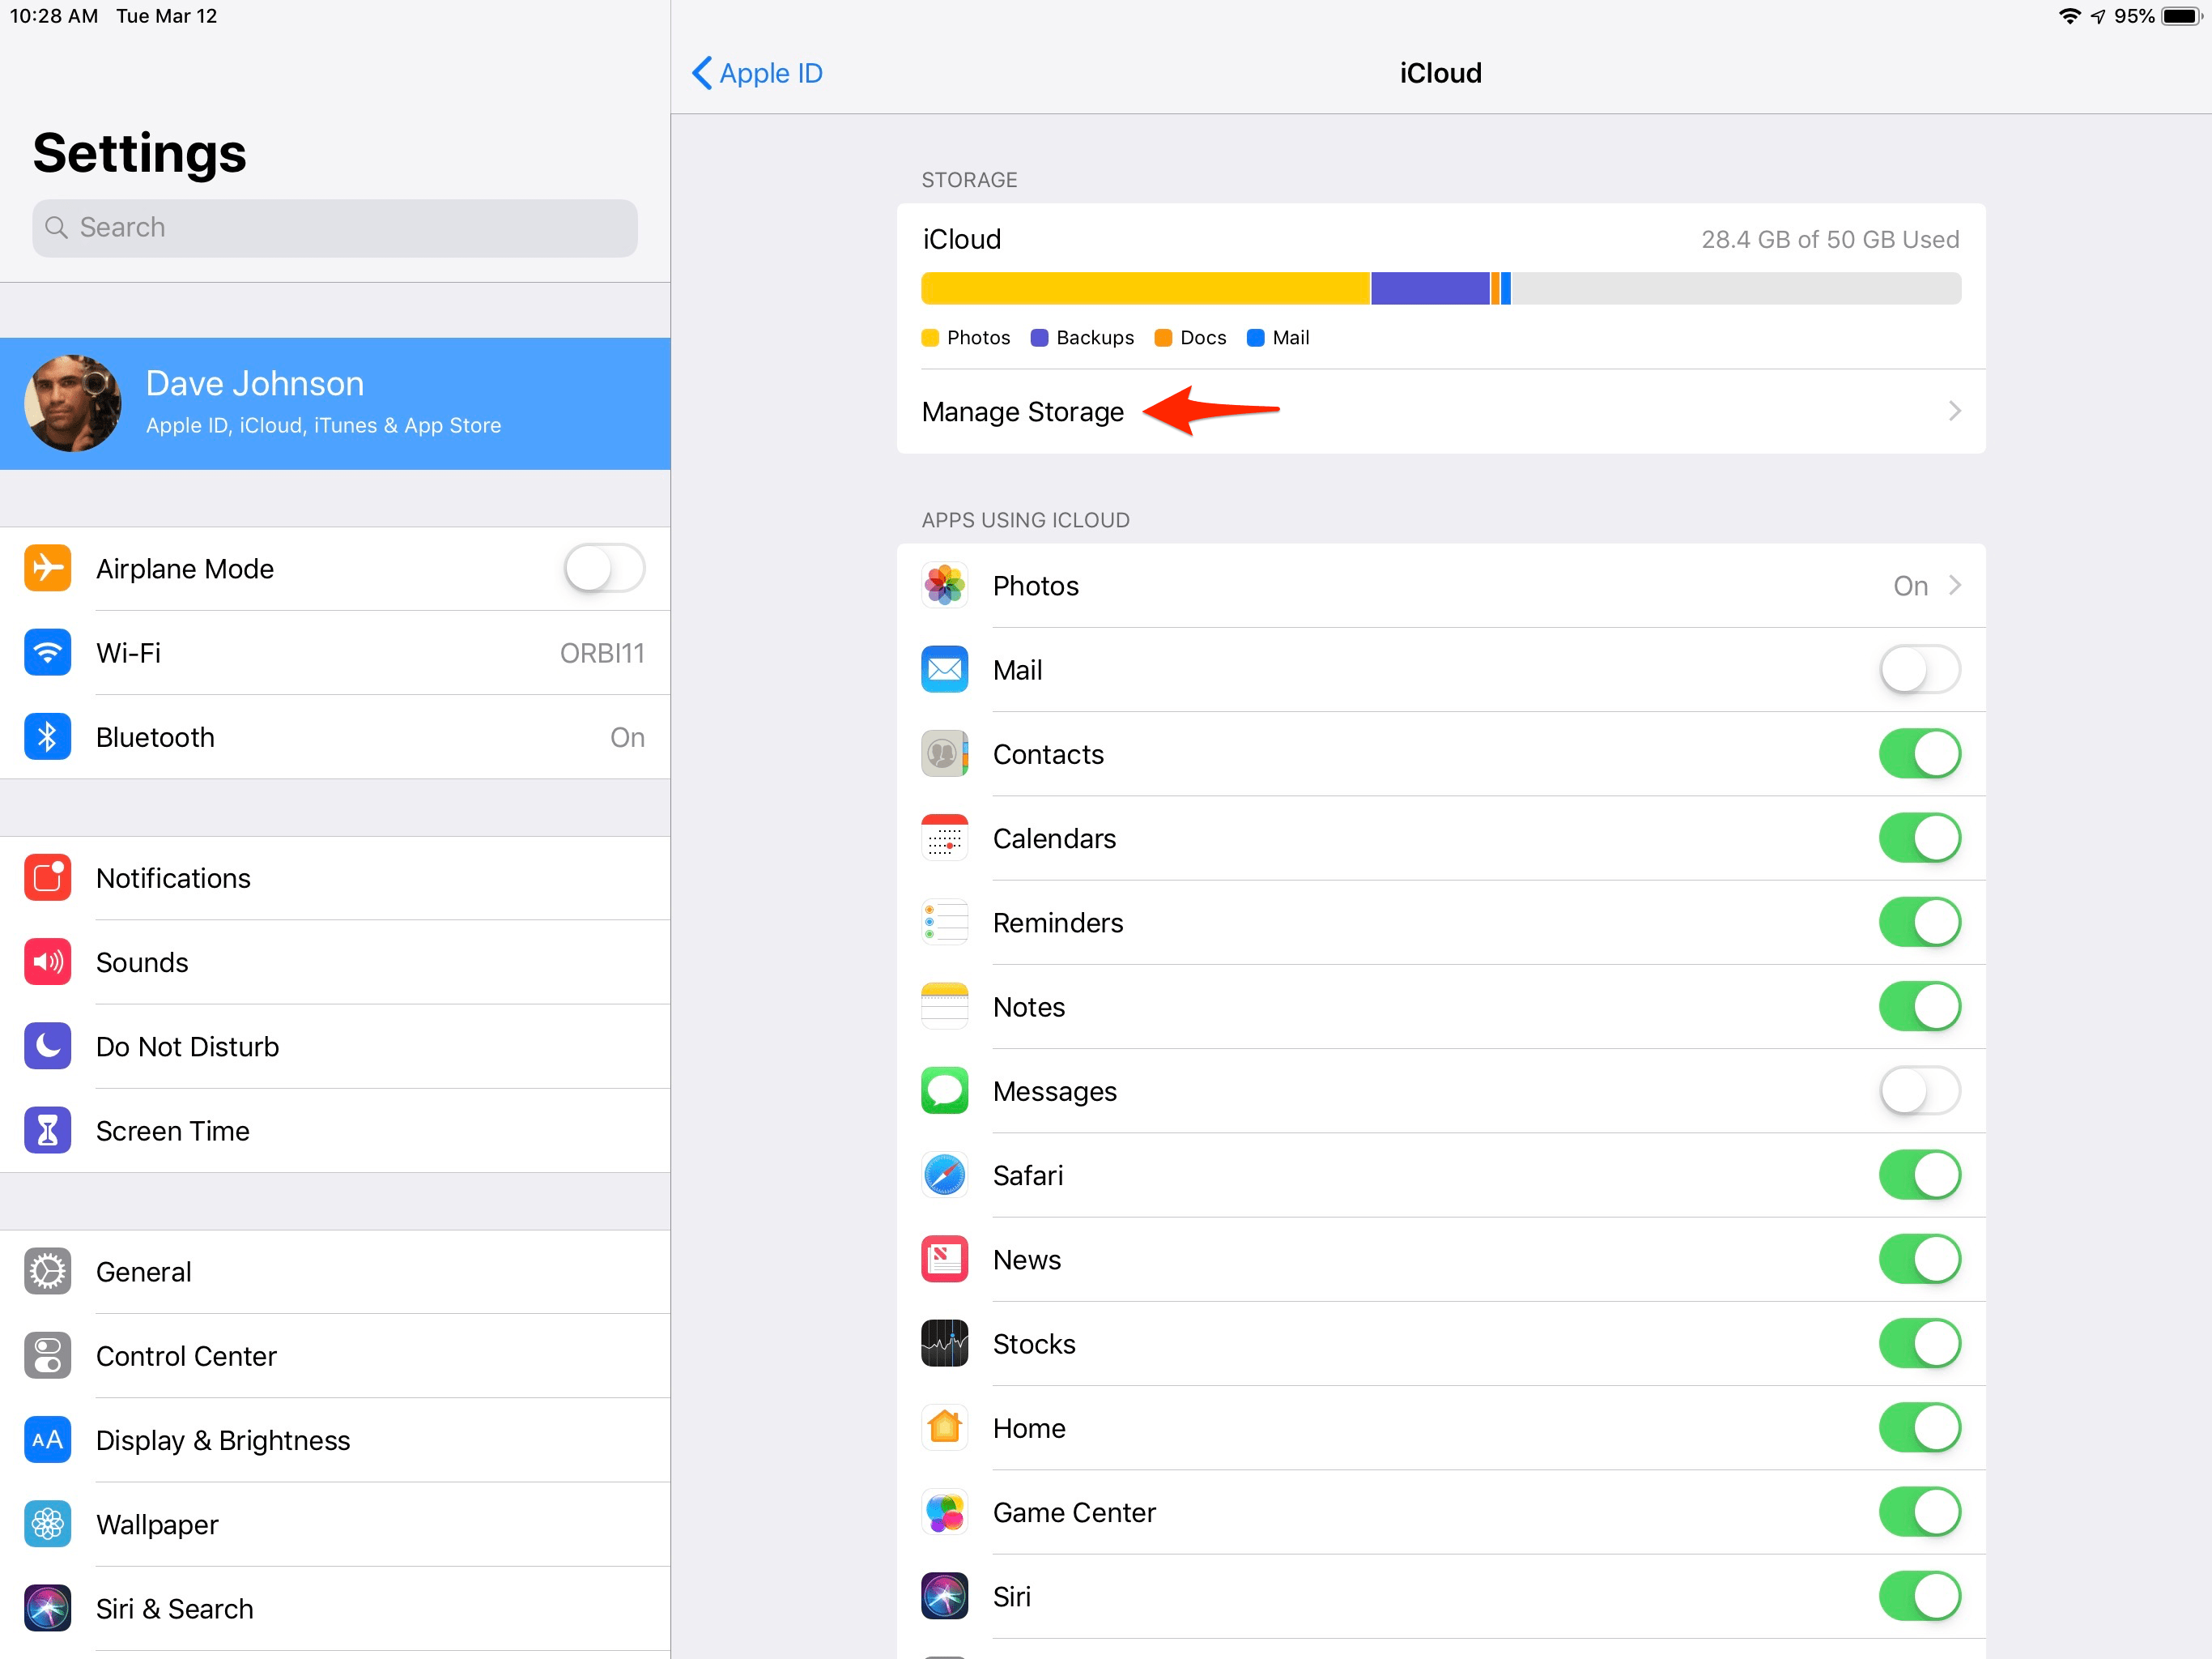Turn on Messages iCloud toggle
The image size is (2212, 1659).
(1918, 1090)
